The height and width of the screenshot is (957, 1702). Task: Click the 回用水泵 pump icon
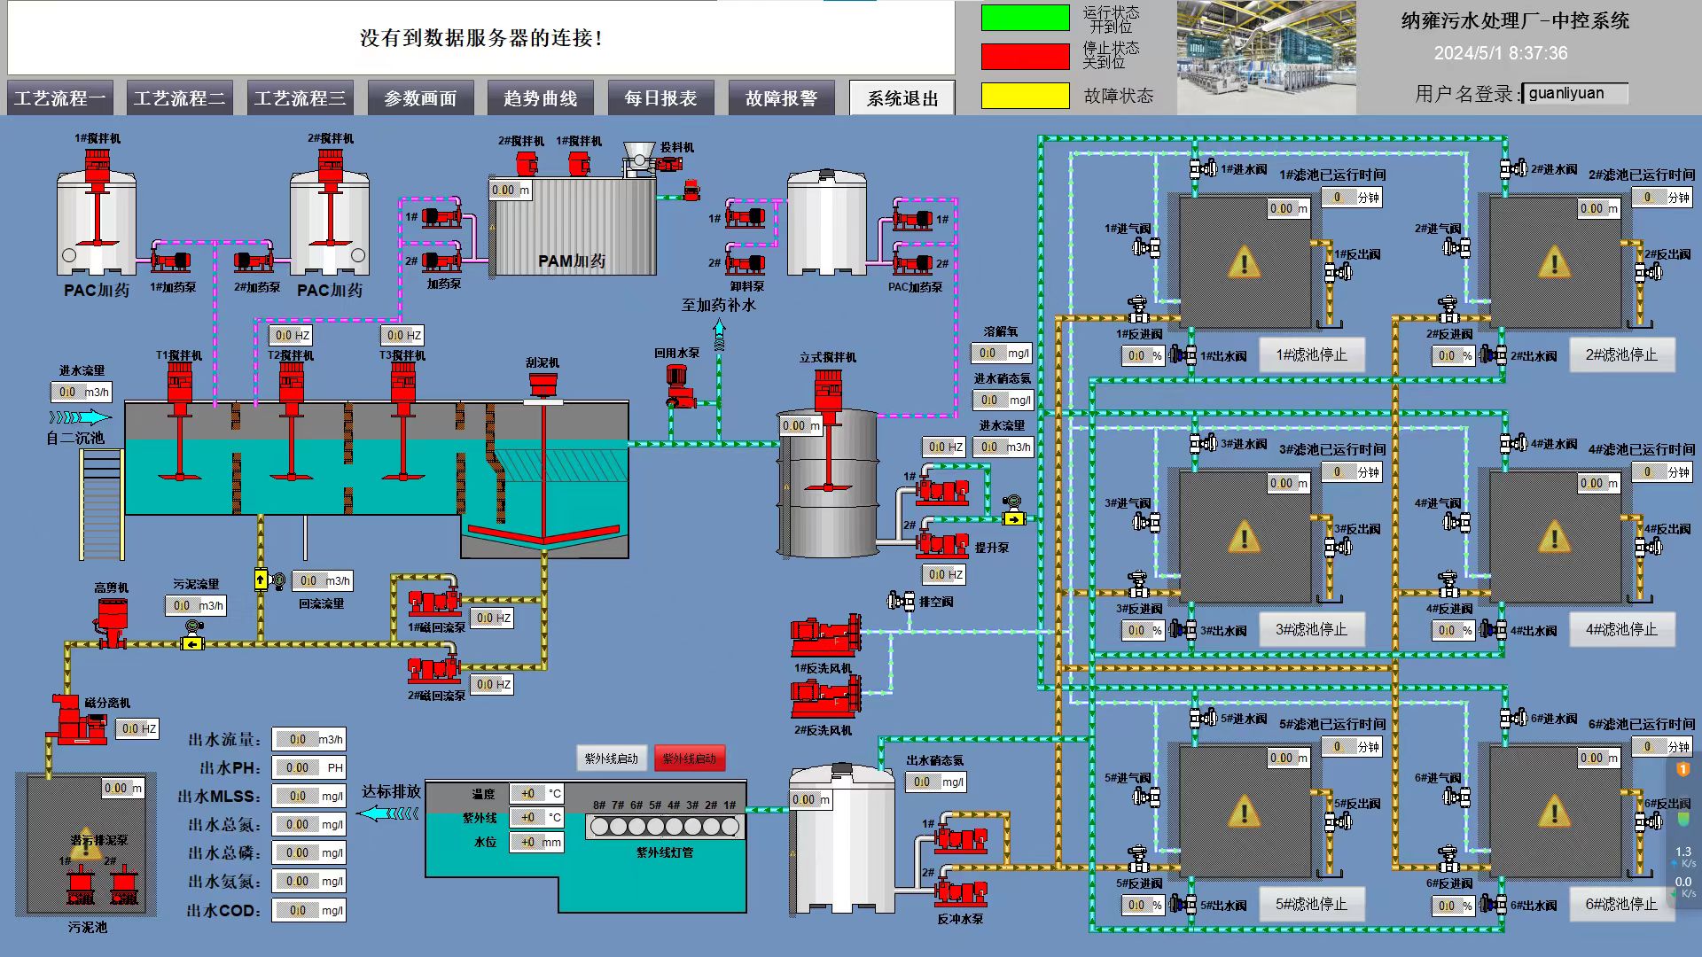[681, 386]
